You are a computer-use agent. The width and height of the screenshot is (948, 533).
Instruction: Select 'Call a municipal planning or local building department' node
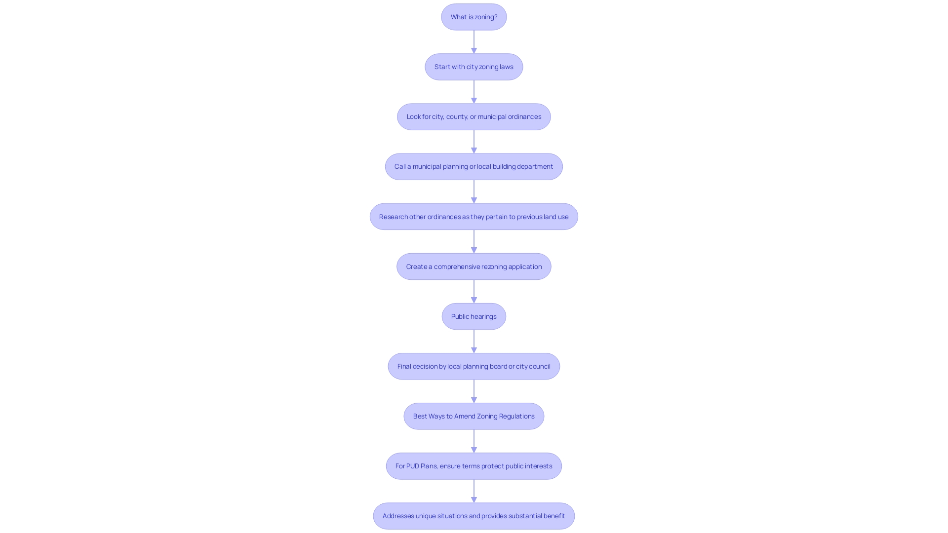(x=474, y=166)
